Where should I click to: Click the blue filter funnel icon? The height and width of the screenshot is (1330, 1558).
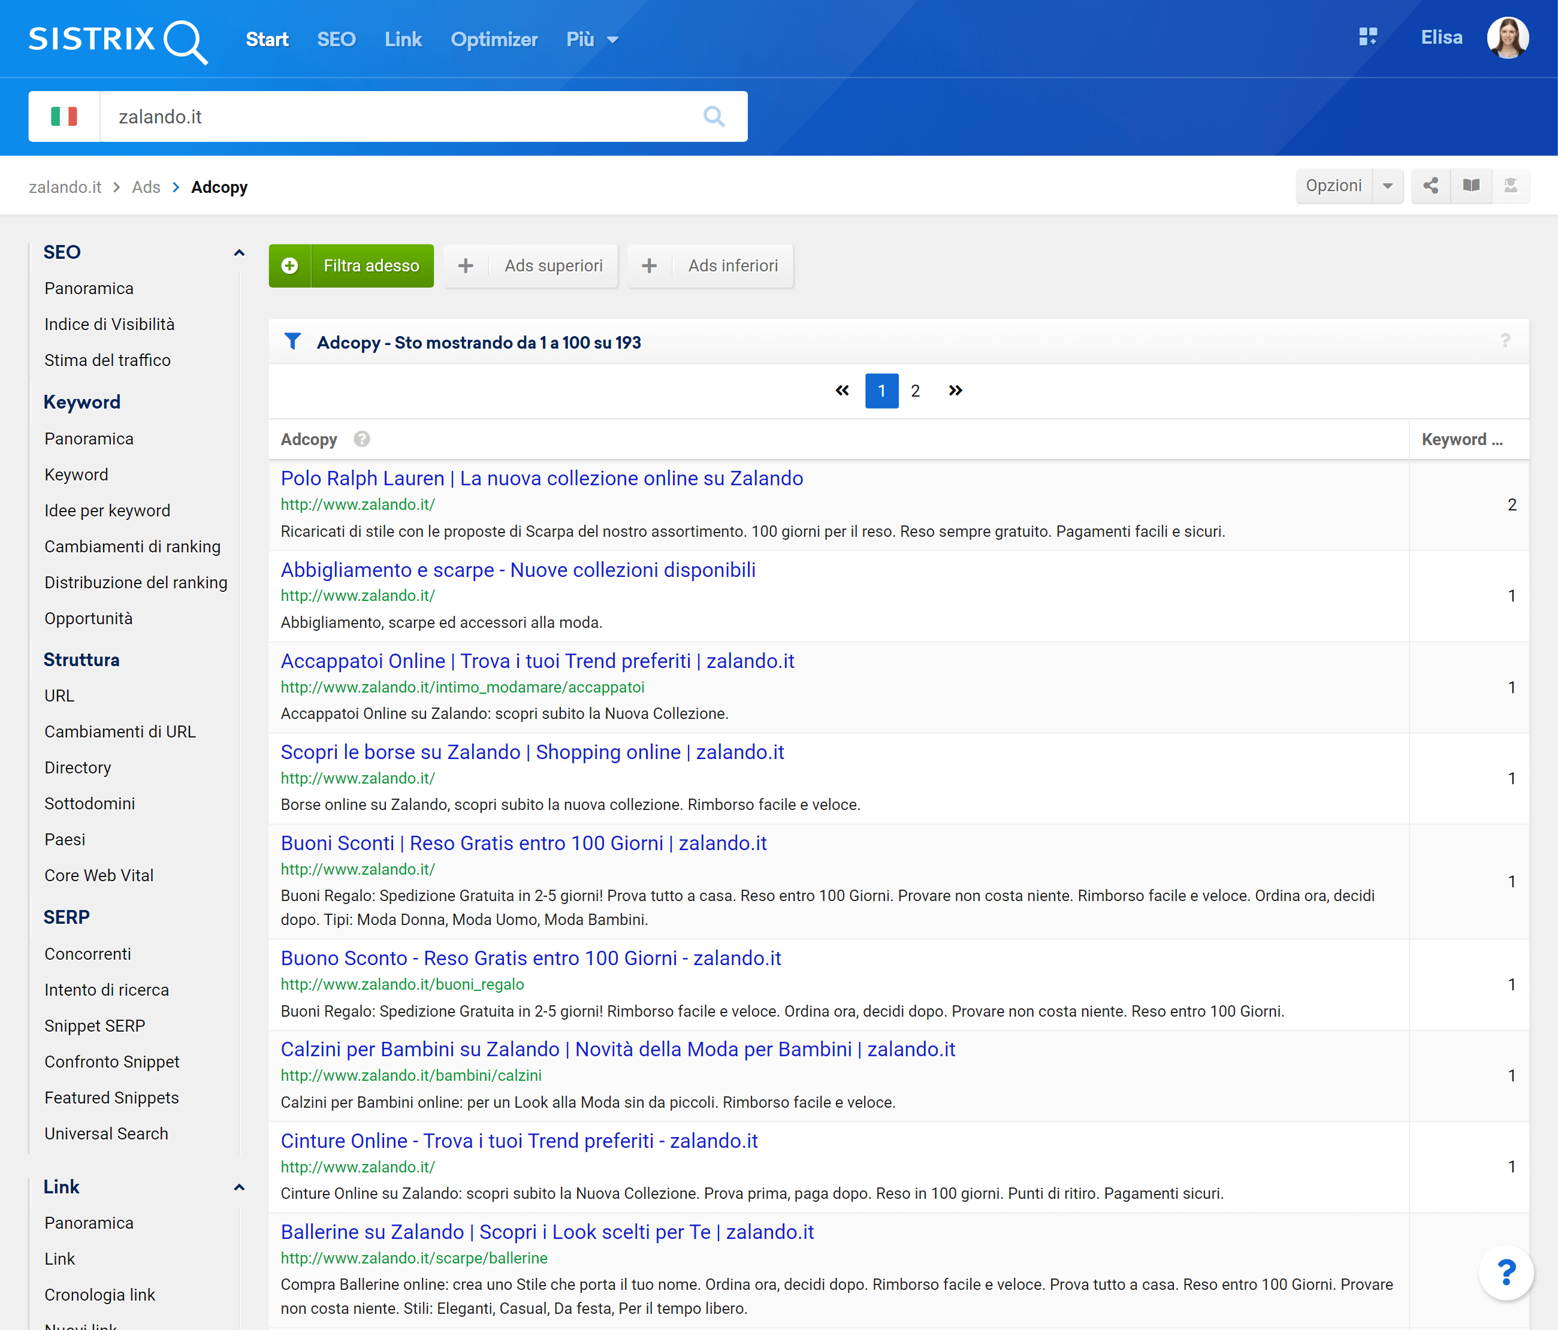(292, 341)
